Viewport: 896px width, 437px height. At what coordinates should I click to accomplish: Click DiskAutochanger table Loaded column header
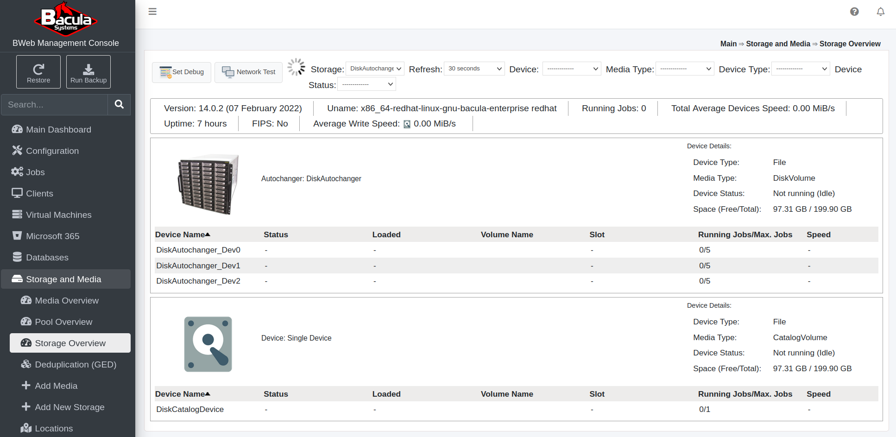pyautogui.click(x=386, y=234)
